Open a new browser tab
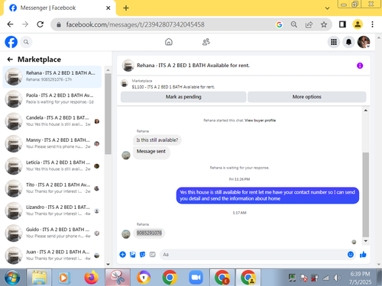Viewport: 382px width, 286px height. click(126, 8)
